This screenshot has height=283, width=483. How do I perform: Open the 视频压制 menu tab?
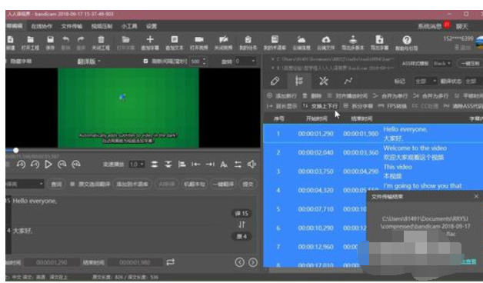click(102, 26)
